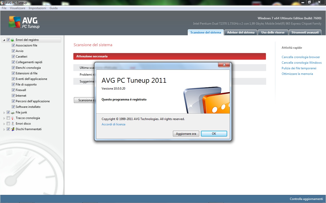Switch to Advisor del sistema tab
The image size is (326, 203).
pos(241,32)
